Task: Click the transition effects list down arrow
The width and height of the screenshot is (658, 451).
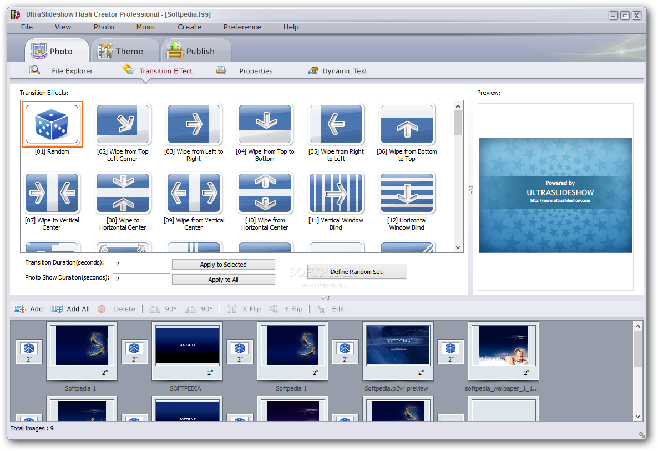Action: point(458,247)
